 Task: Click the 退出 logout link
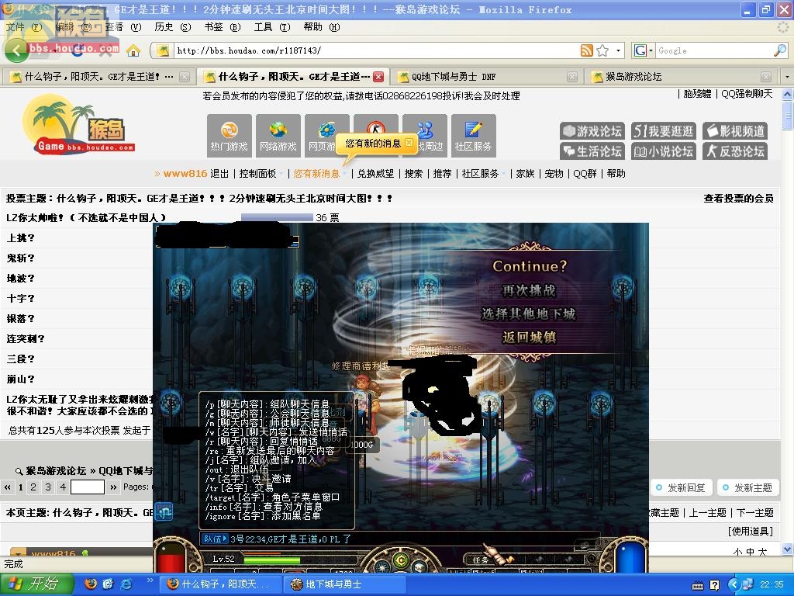click(x=219, y=174)
